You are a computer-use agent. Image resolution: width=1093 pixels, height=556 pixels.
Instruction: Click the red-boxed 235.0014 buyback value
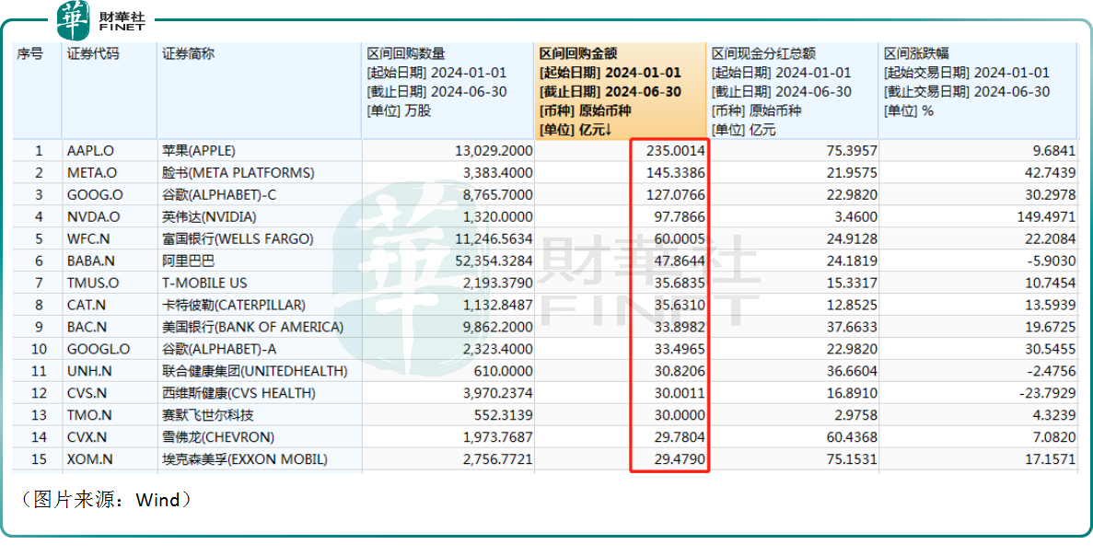point(677,150)
